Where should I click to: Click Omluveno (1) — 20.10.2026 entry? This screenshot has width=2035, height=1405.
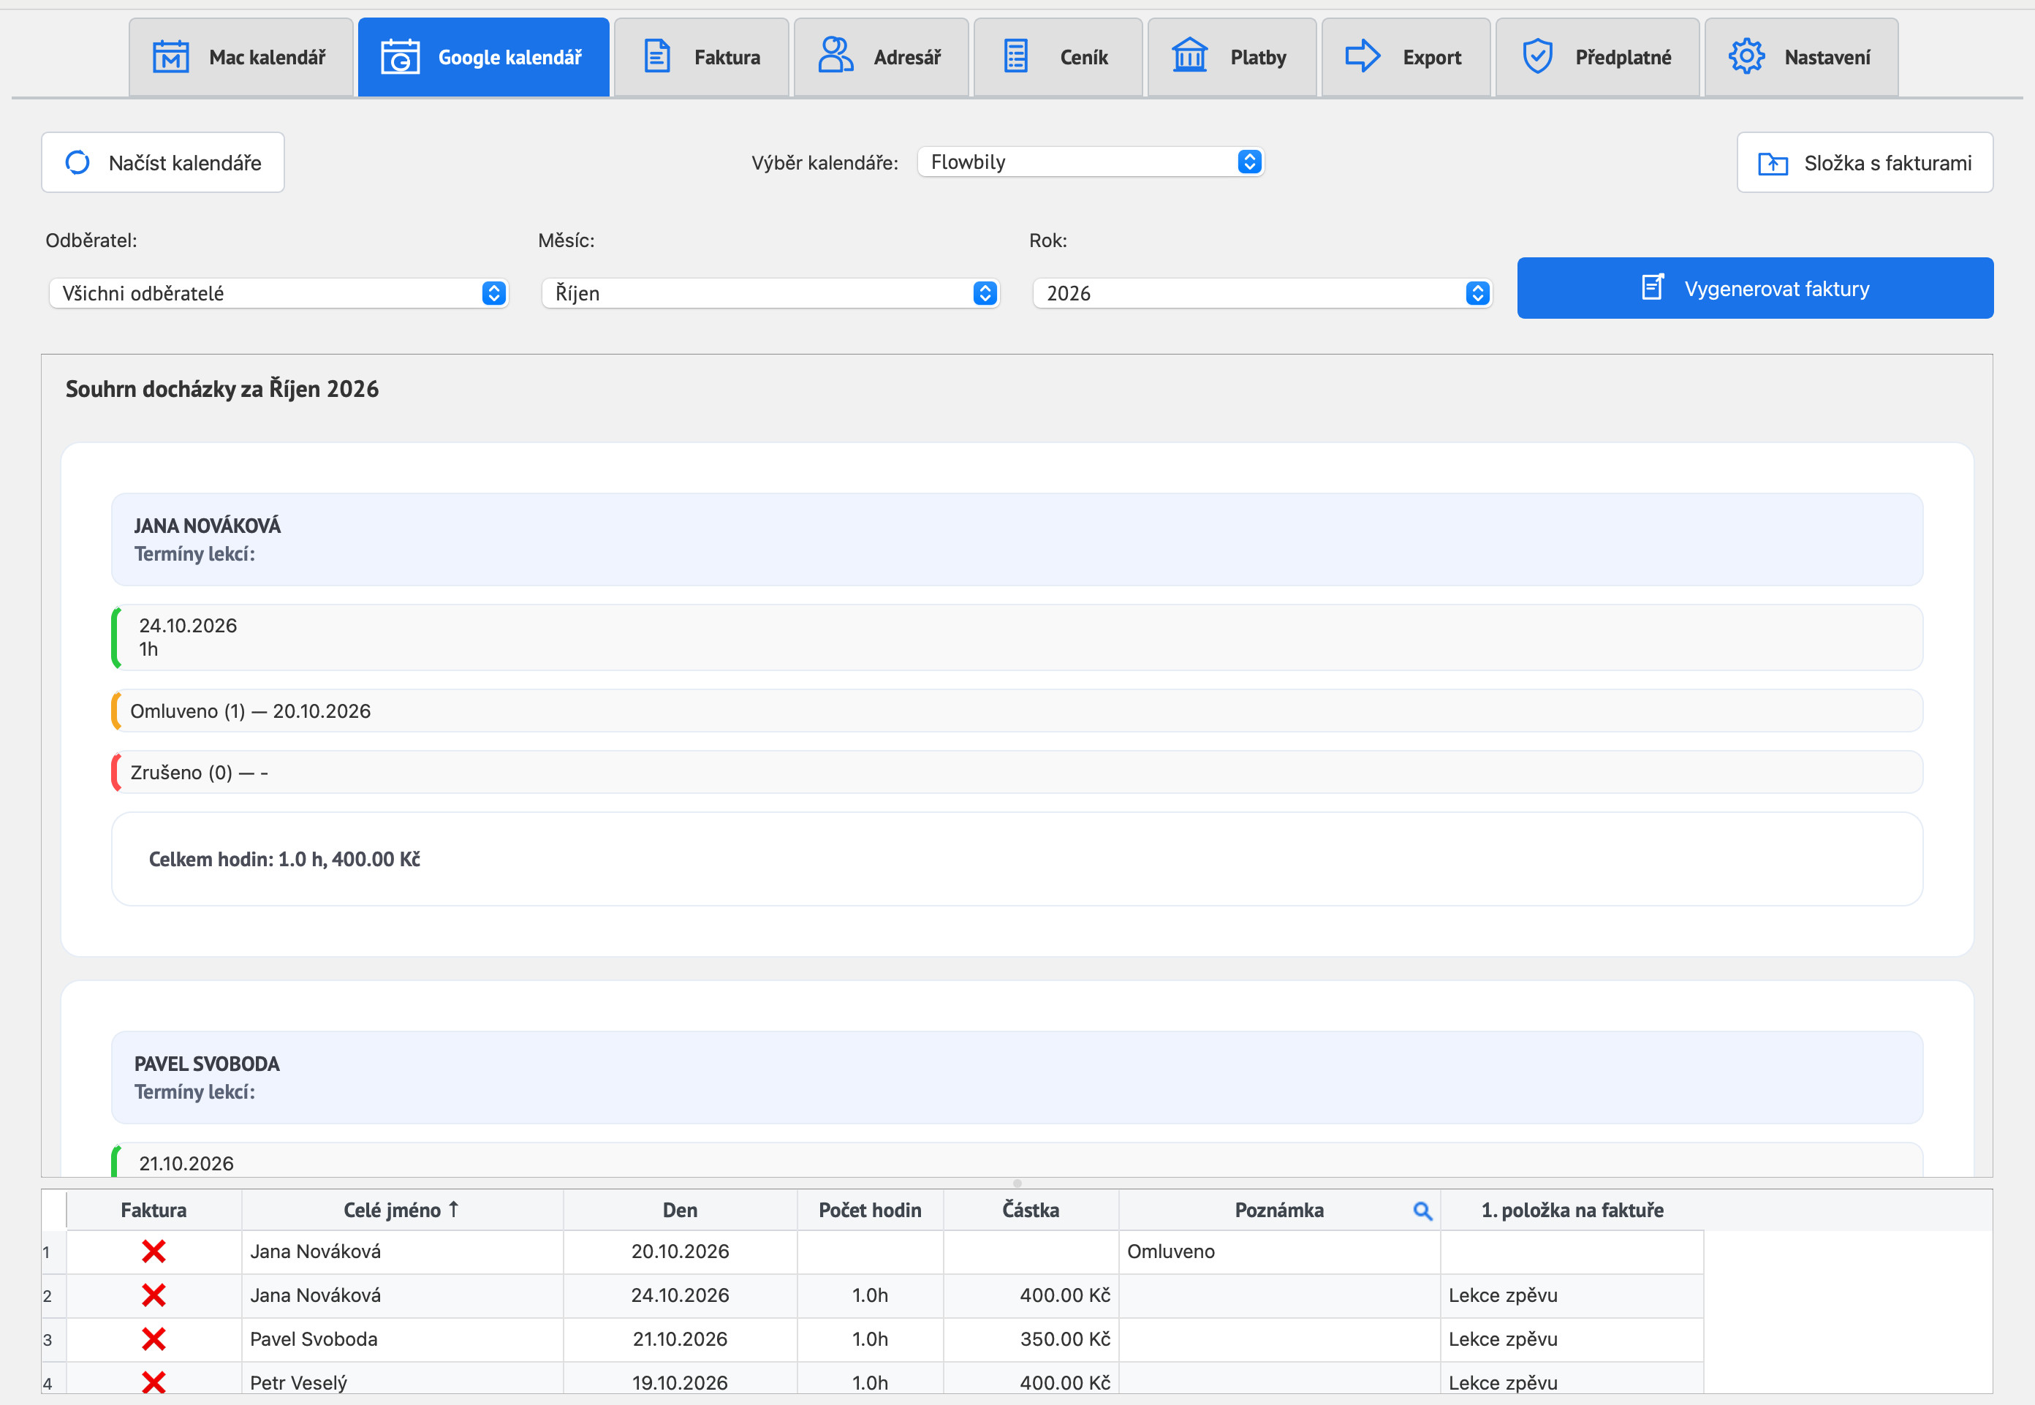tap(1017, 711)
